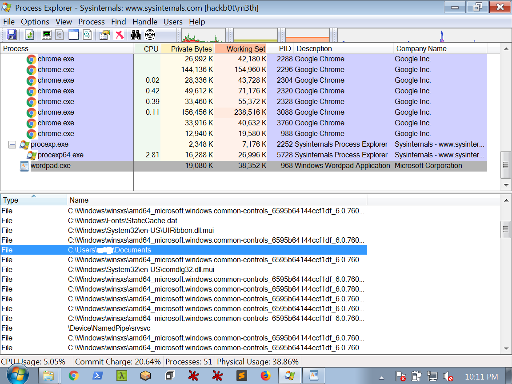Click the Chrome icon of PID 2320 row

click(32, 91)
